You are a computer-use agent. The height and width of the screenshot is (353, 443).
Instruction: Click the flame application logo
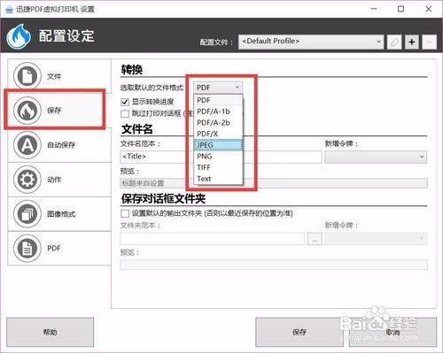pyautogui.click(x=19, y=36)
